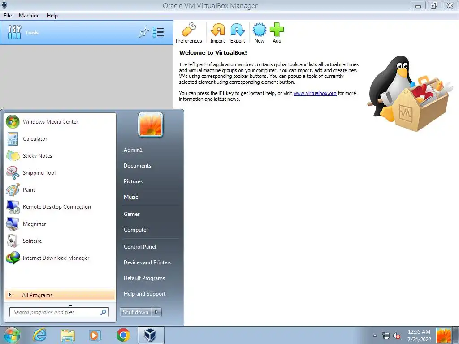Image resolution: width=459 pixels, height=344 pixels.
Task: Launch Windows Media Center from Start menu
Action: pyautogui.click(x=61, y=122)
